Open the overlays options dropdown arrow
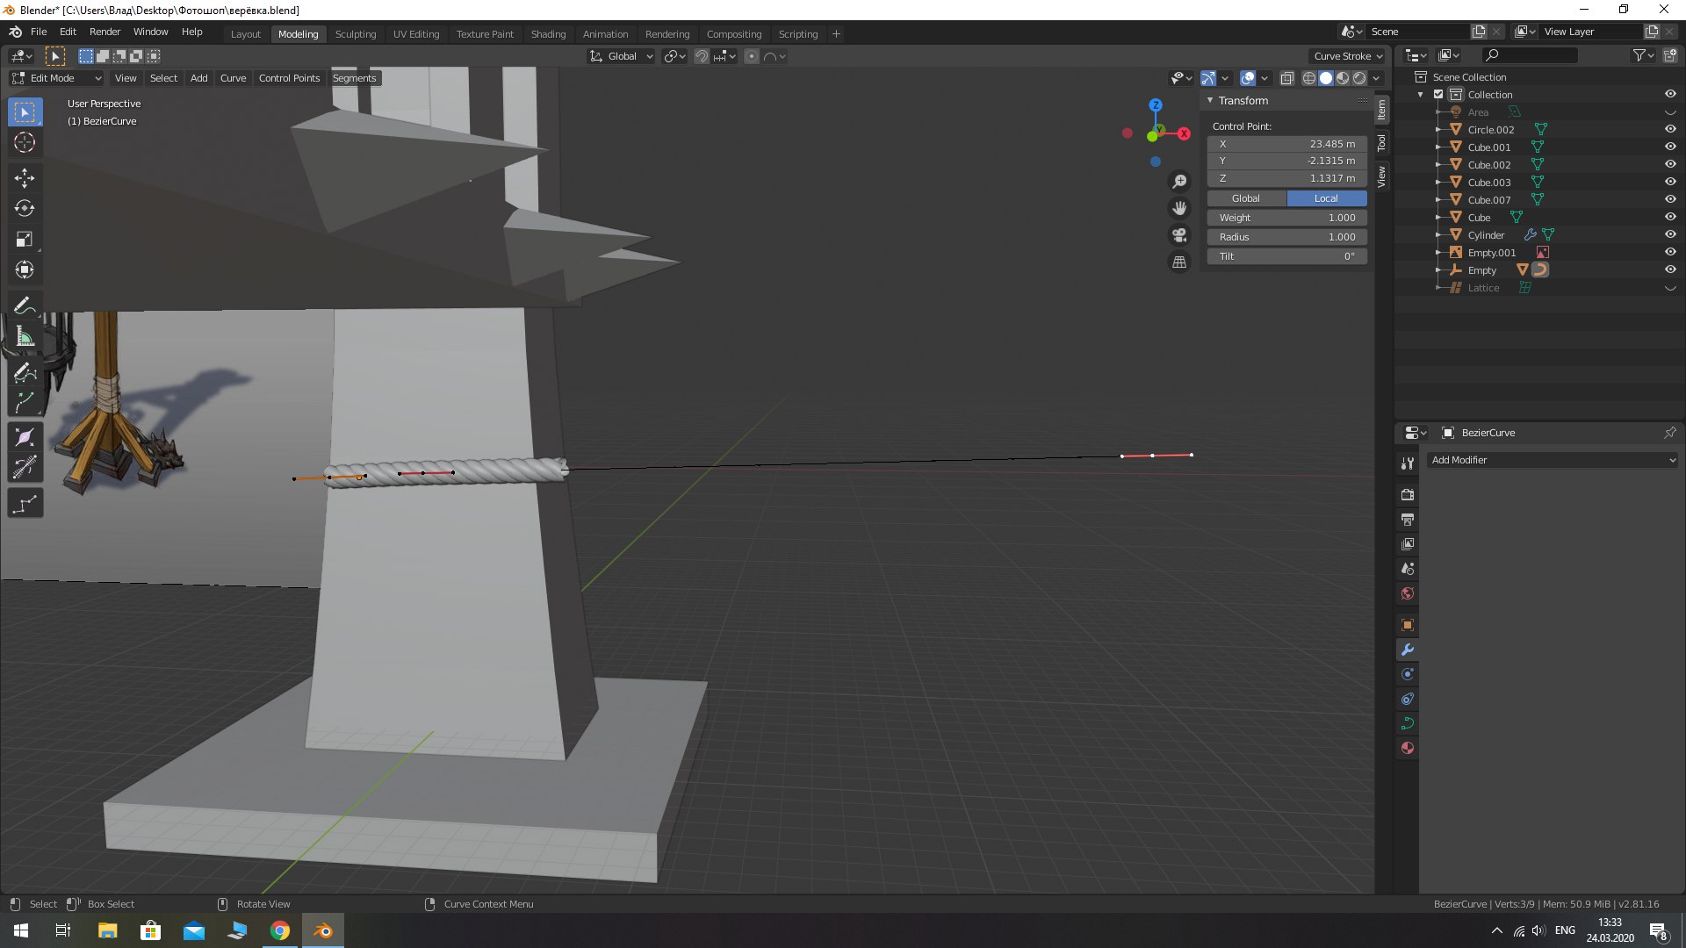This screenshot has width=1686, height=948. [x=1264, y=78]
